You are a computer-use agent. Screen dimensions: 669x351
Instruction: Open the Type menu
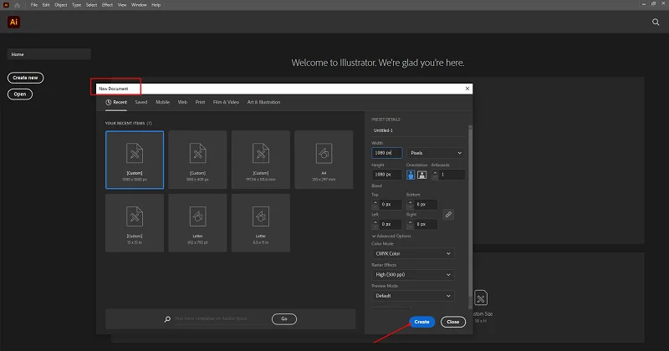tap(76, 5)
